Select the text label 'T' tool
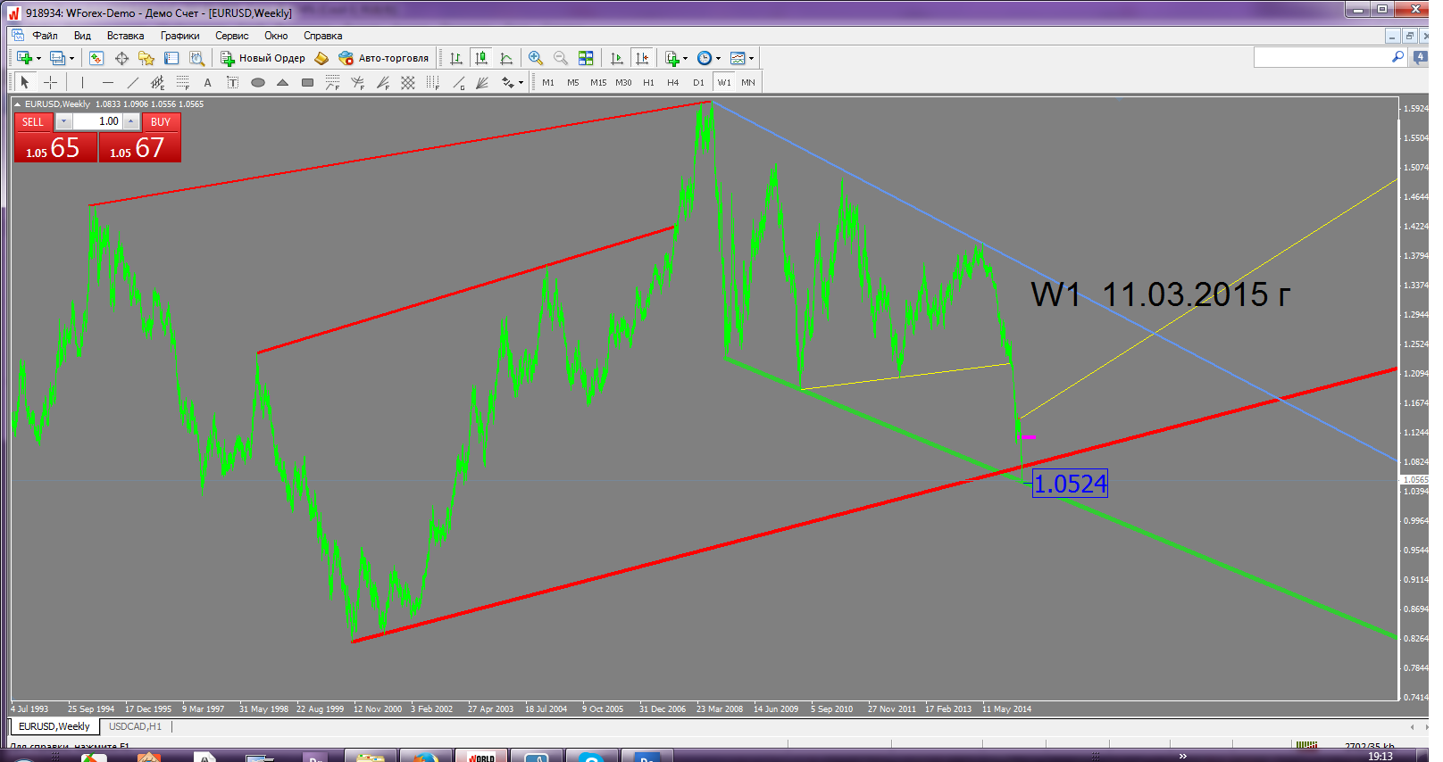1443x762 pixels. (x=233, y=82)
